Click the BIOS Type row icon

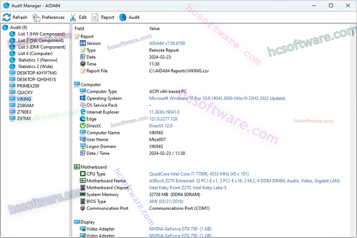[x=83, y=201]
